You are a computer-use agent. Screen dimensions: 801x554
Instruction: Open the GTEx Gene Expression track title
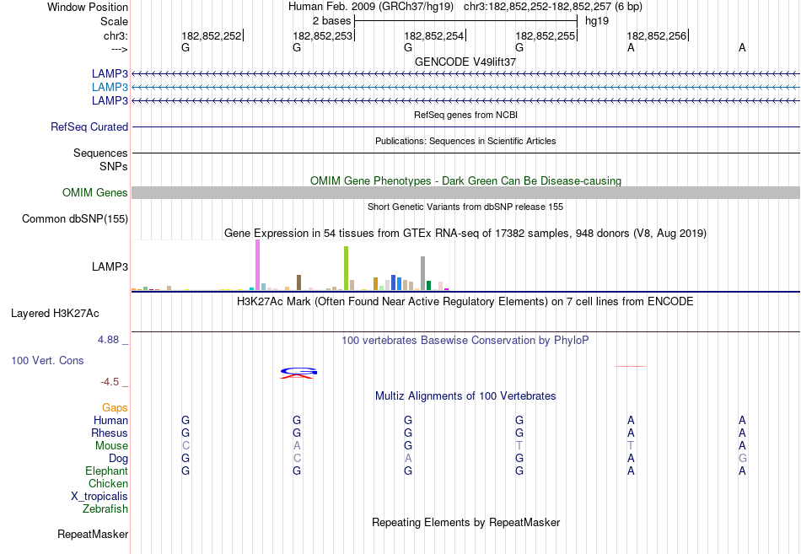point(465,234)
